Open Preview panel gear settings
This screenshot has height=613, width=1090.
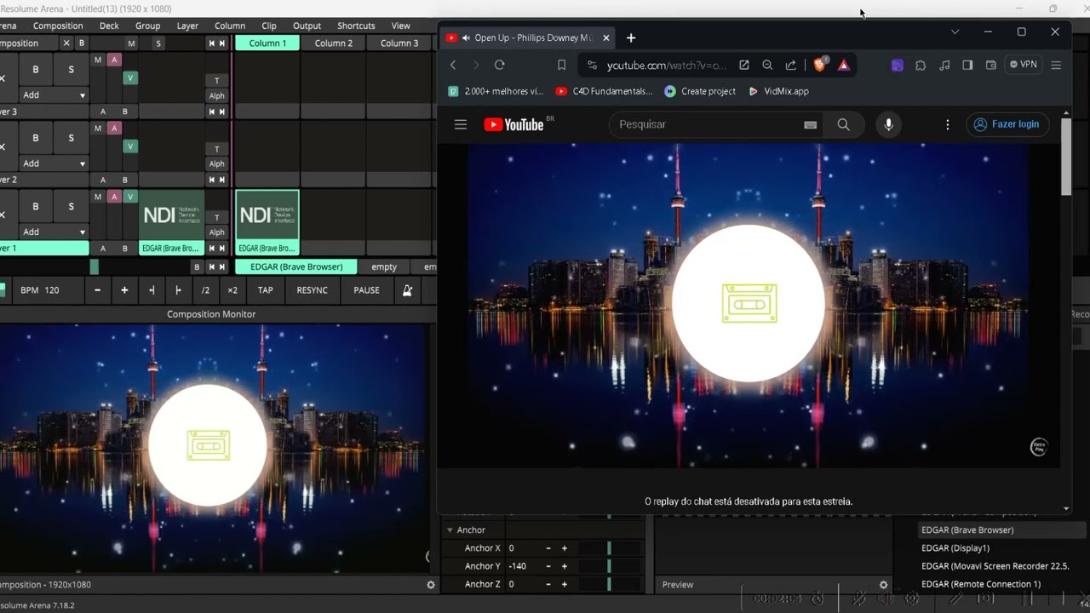tap(883, 585)
